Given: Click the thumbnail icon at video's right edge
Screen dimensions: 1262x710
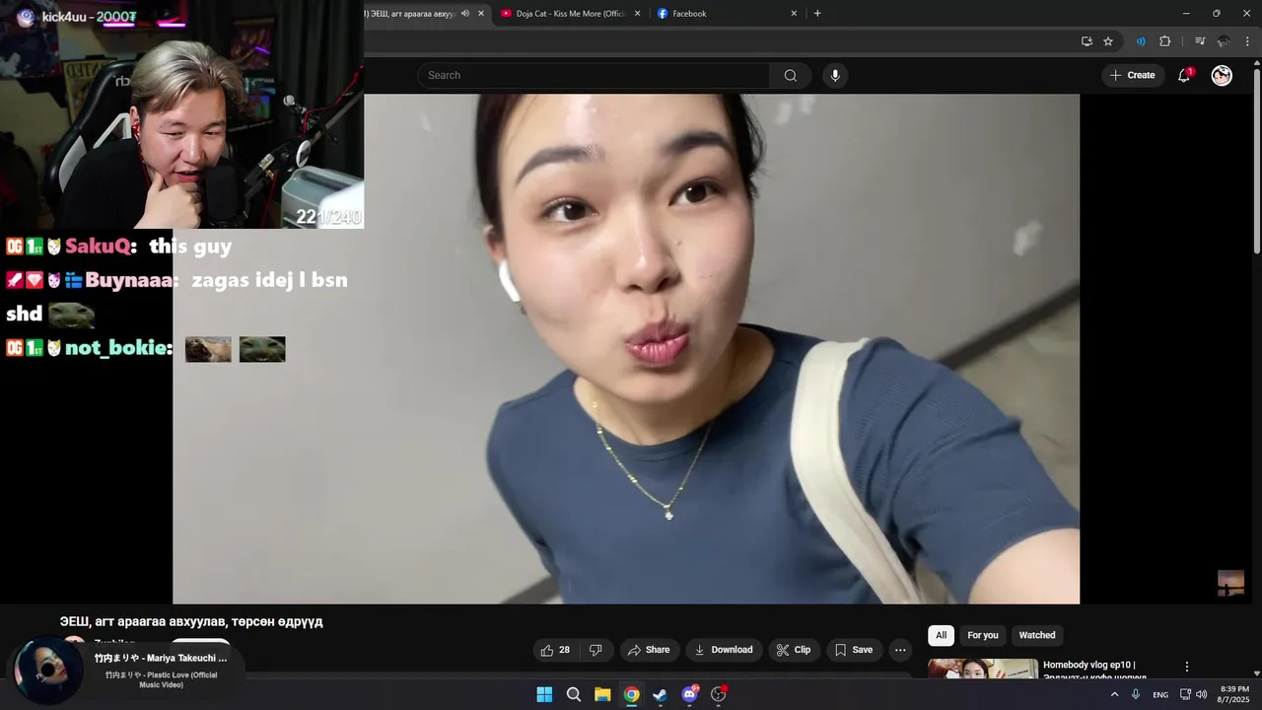Looking at the screenshot, I should (x=1230, y=583).
